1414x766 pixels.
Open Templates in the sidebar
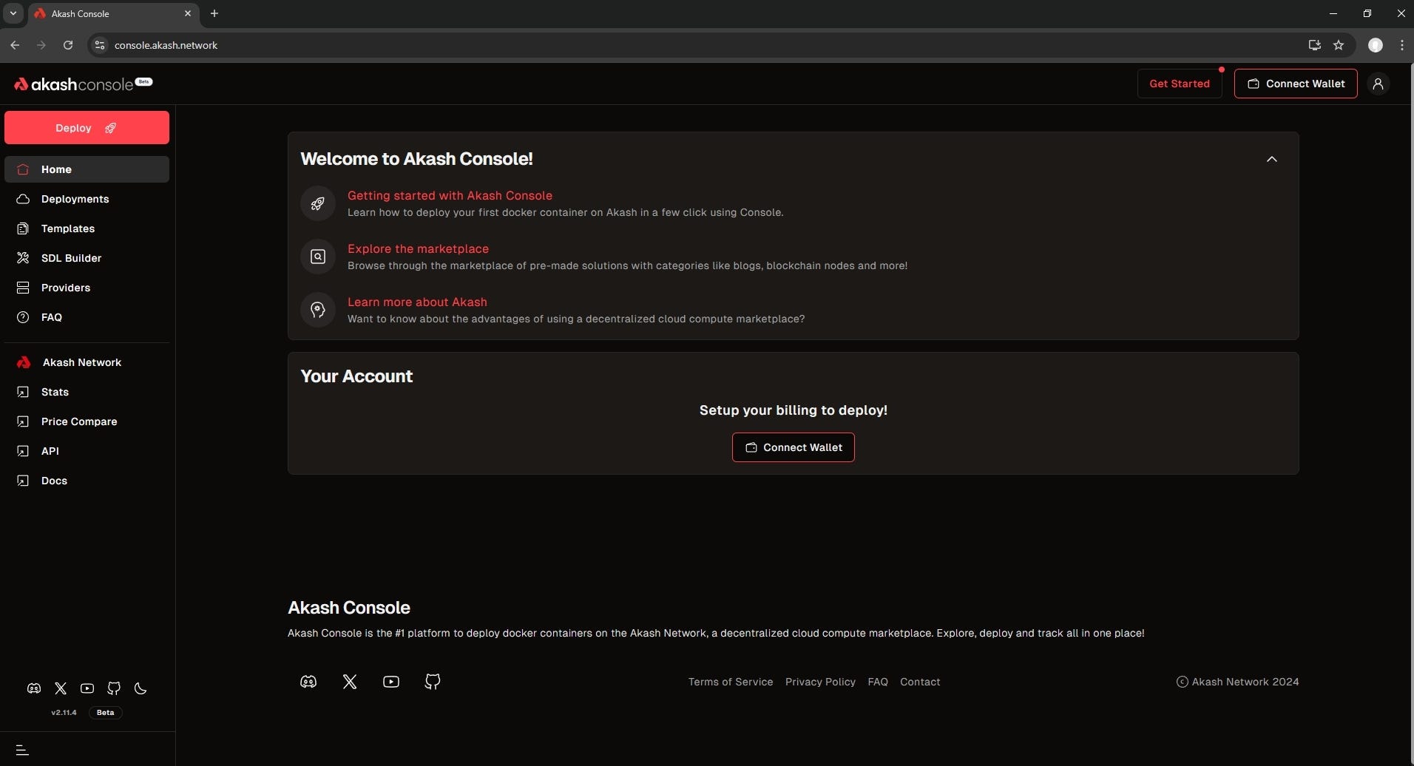pyautogui.click(x=87, y=228)
